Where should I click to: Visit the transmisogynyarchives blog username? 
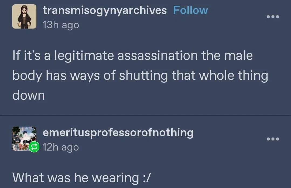point(105,11)
